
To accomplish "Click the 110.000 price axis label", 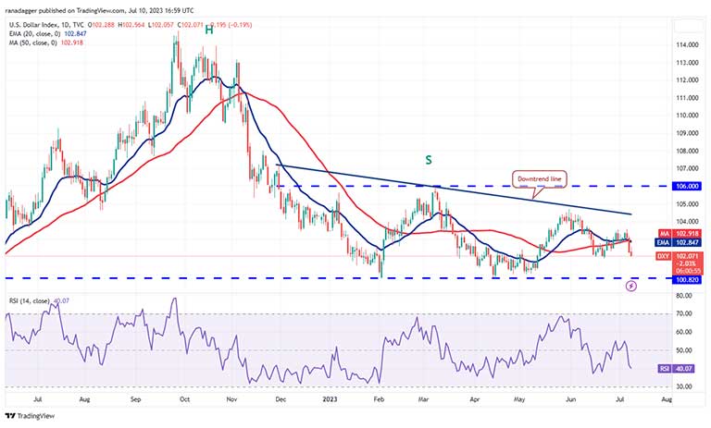I will 687,116.
